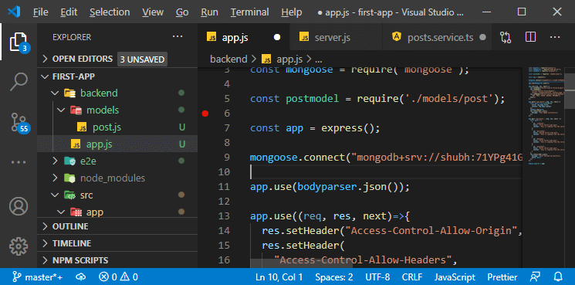The height and width of the screenshot is (285, 575).
Task: Change encoding via UTF-8 item
Action: tap(377, 277)
